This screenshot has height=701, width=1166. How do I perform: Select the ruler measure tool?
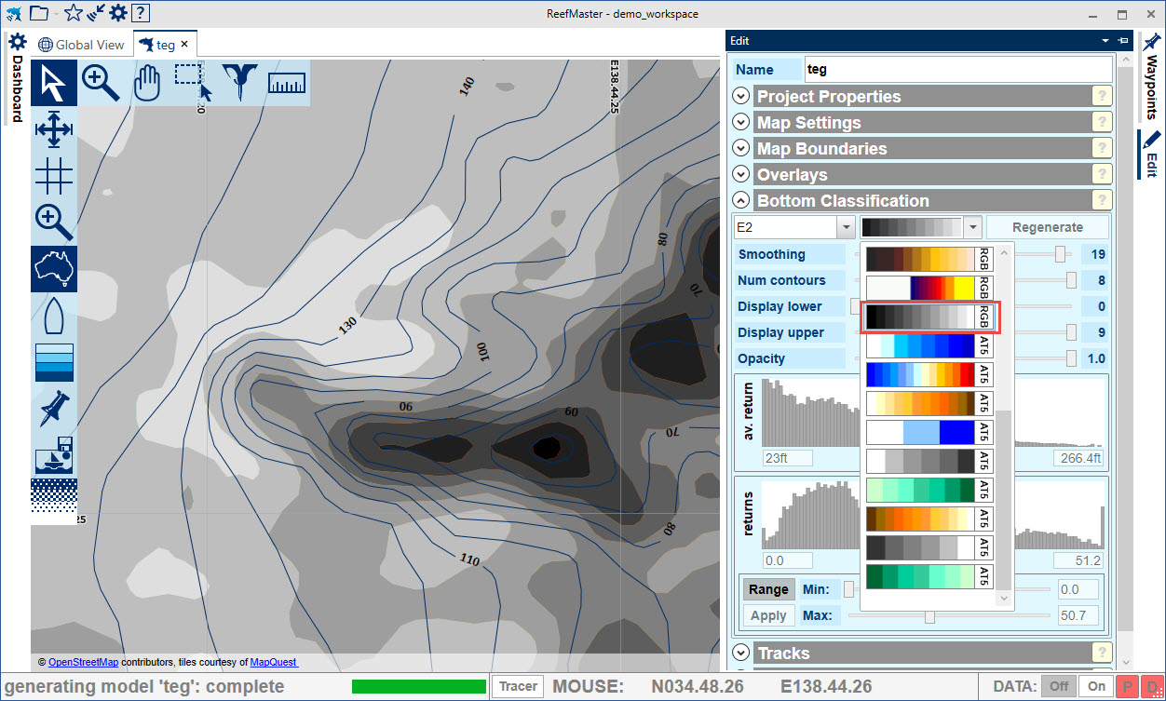tap(287, 83)
